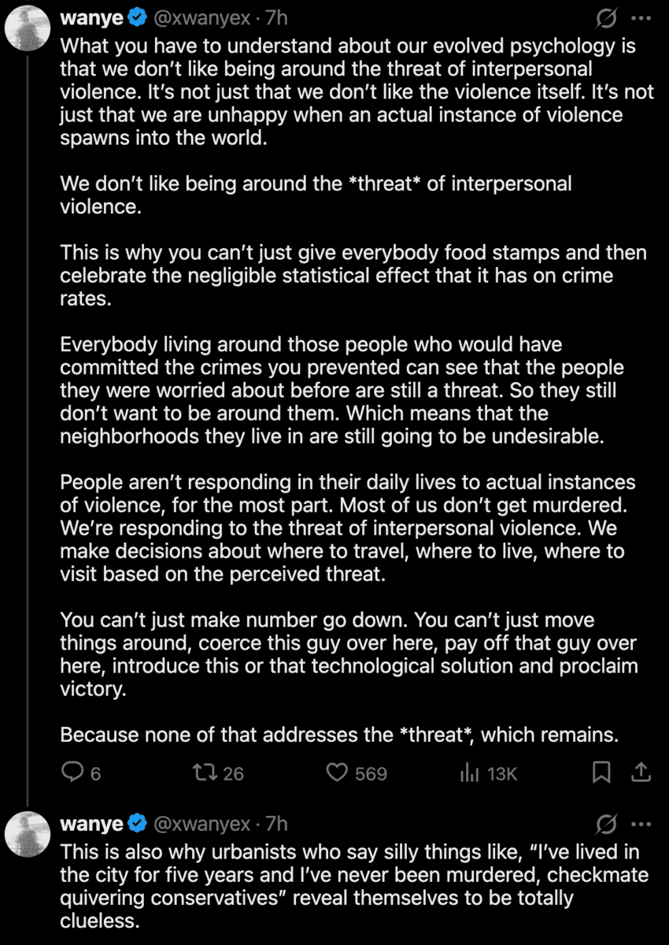
Task: Share the first tweet via share icon
Action: (641, 773)
